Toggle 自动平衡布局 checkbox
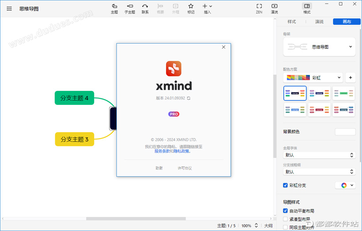The image size is (362, 231). coord(285,211)
